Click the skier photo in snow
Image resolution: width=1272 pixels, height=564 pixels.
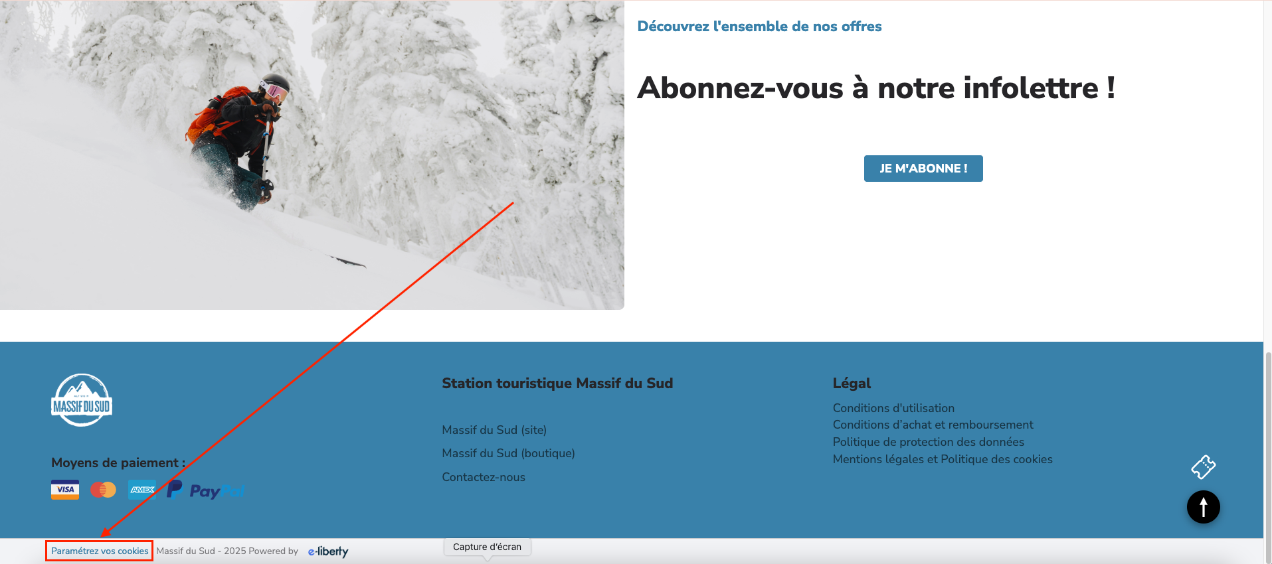pos(312,155)
